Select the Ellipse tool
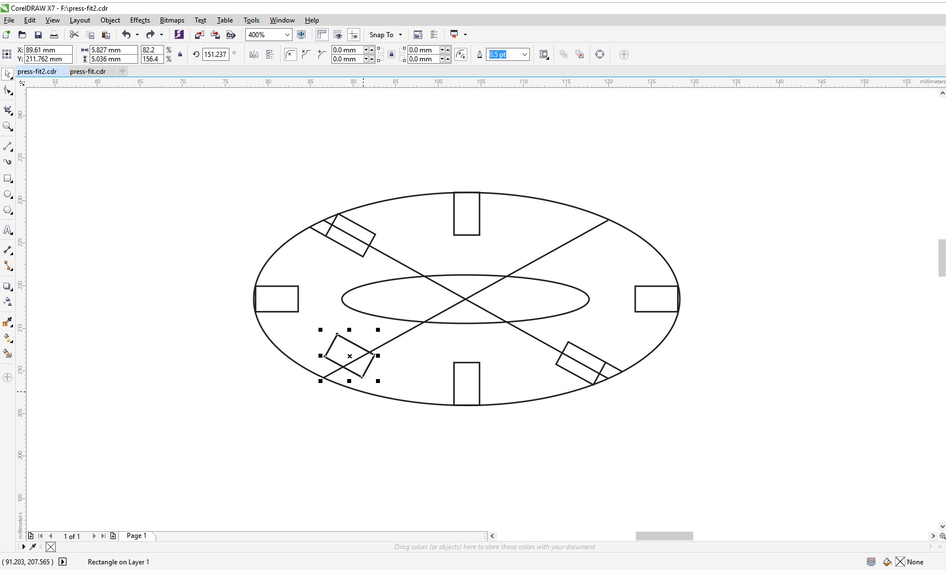The width and height of the screenshot is (947, 570). tap(8, 194)
